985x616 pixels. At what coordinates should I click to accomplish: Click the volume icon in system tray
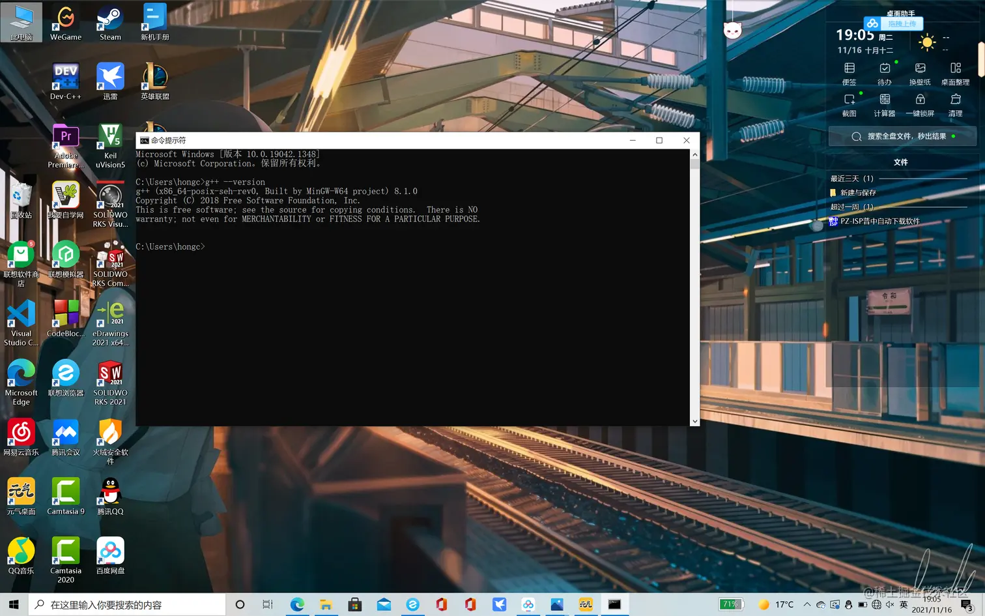tap(889, 605)
